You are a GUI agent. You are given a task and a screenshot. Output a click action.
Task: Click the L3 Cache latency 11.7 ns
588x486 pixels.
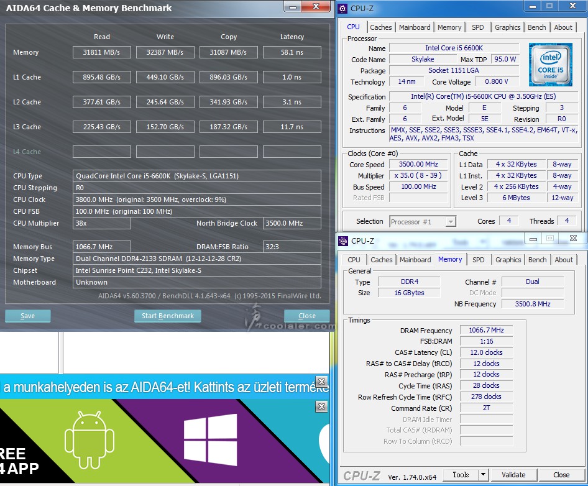click(x=292, y=127)
